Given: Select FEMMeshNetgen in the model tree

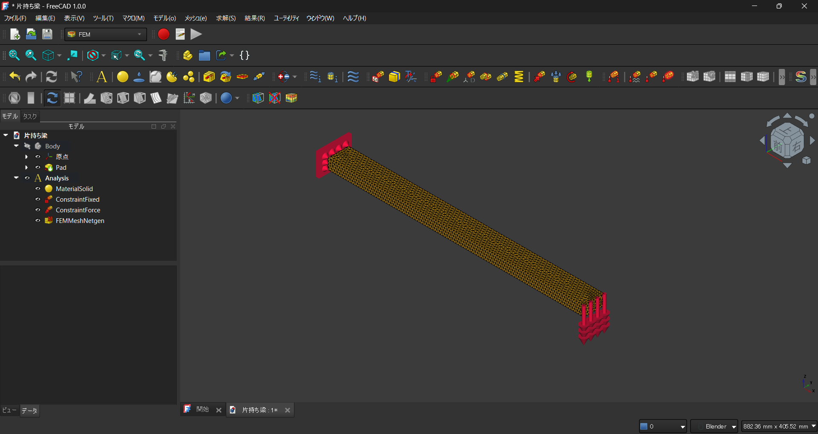Looking at the screenshot, I should (x=80, y=221).
